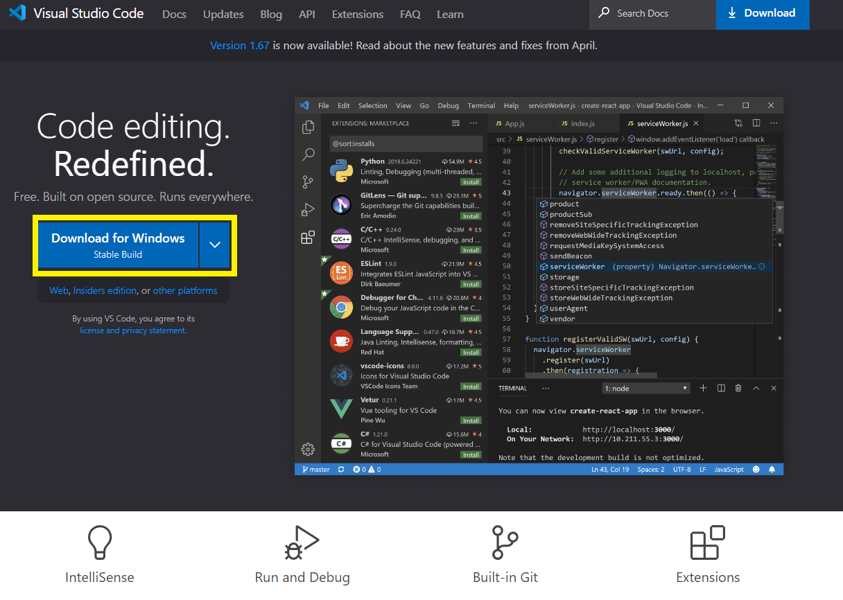Click the marketplace more actions ellipsis
This screenshot has height=600, width=843.
point(473,123)
